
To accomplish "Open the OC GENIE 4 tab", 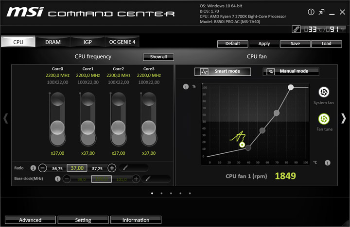I will 122,42.
